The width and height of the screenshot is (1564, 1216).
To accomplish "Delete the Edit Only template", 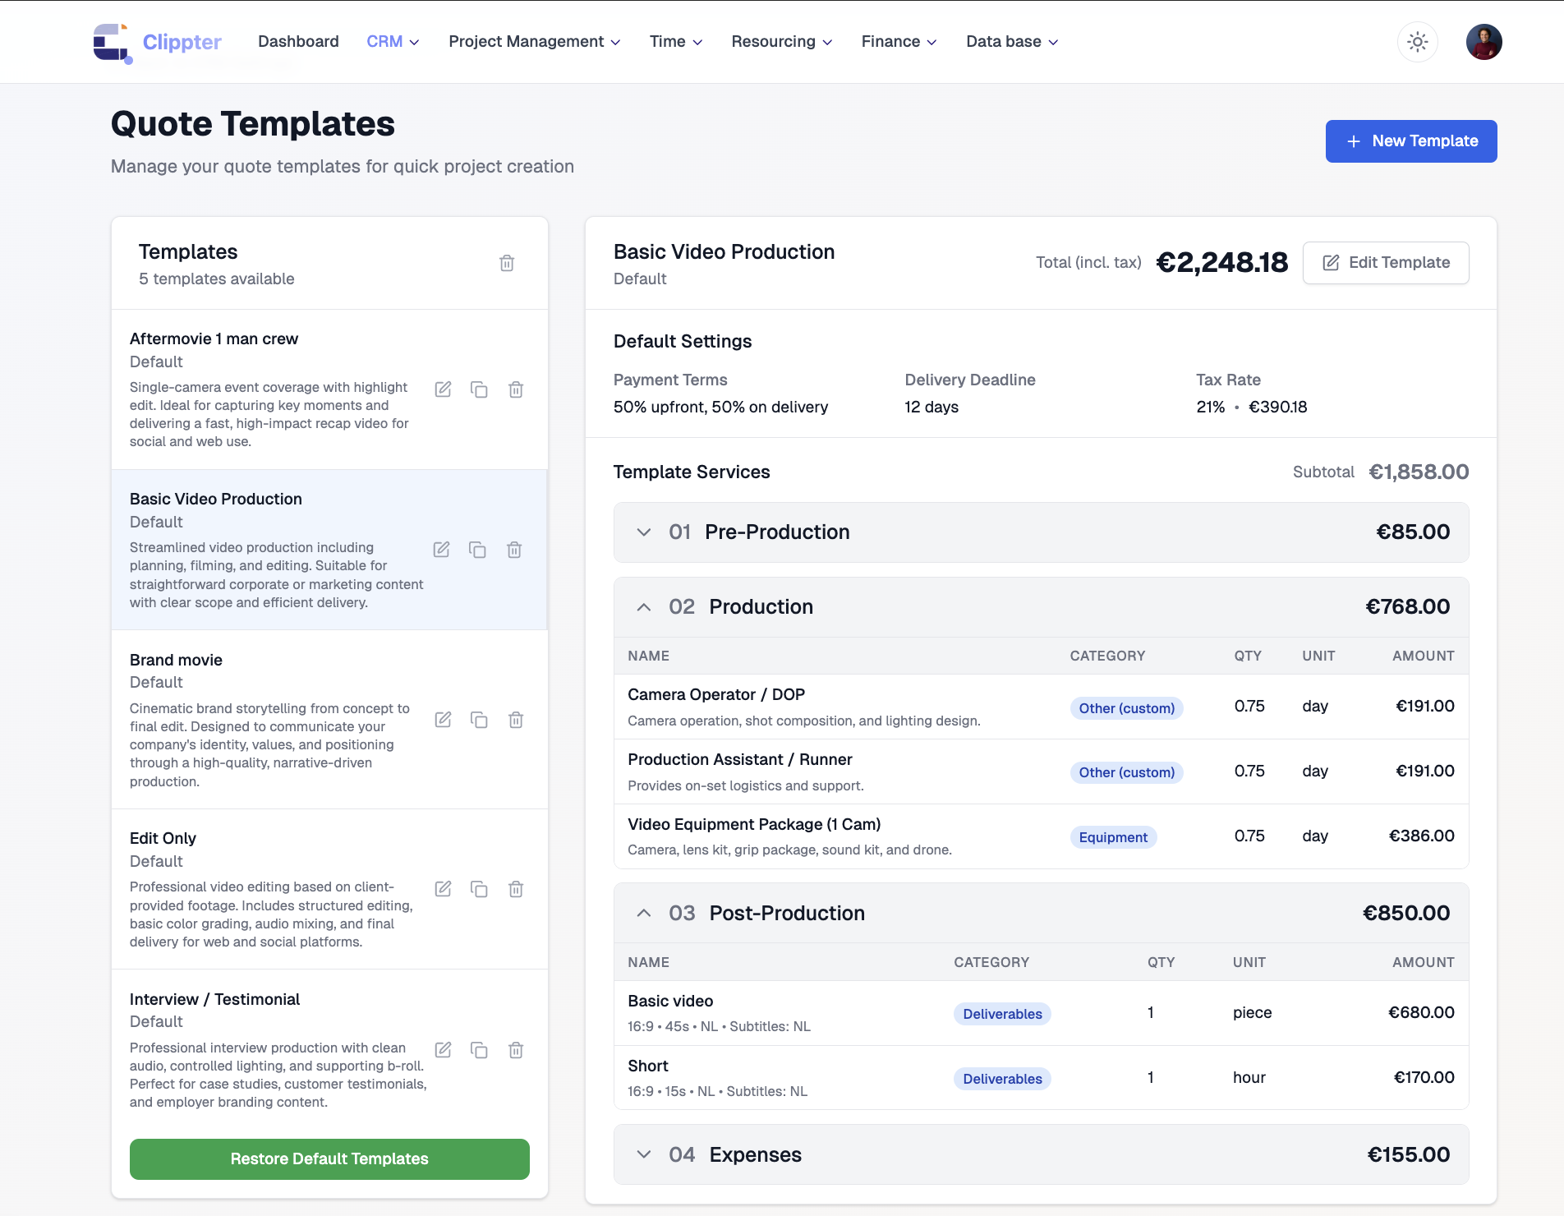I will [x=516, y=889].
